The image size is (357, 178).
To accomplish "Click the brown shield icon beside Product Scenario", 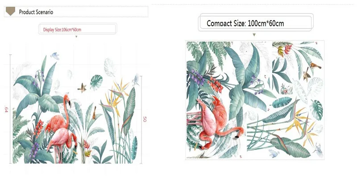I will (x=10, y=11).
